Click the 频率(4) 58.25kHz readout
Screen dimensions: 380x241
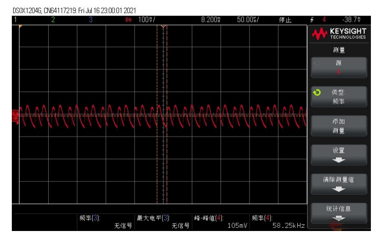[278, 221]
